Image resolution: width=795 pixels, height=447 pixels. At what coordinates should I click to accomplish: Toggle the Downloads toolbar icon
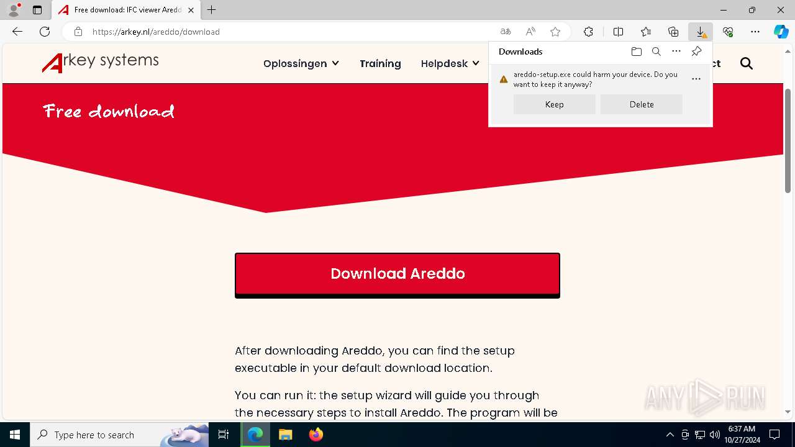point(701,32)
